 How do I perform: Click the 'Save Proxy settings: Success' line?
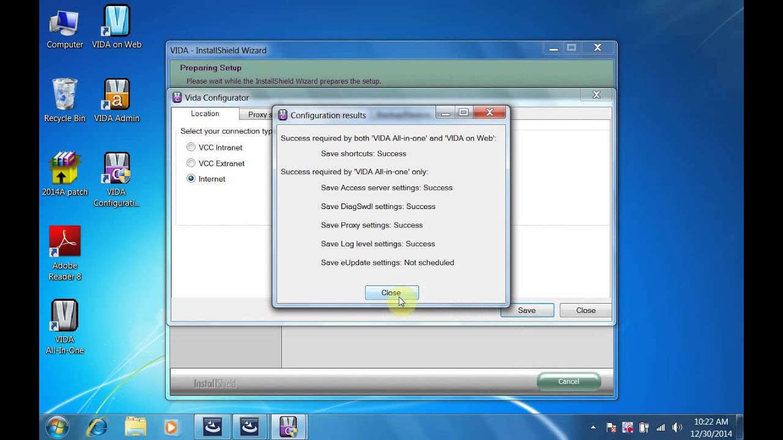[372, 226]
